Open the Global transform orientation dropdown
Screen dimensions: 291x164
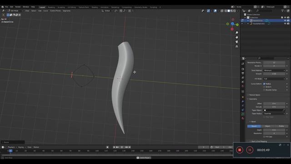(107, 11)
